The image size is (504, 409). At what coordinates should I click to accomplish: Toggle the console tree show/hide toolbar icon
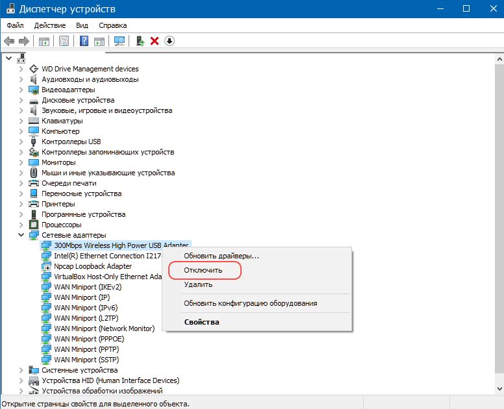click(44, 41)
